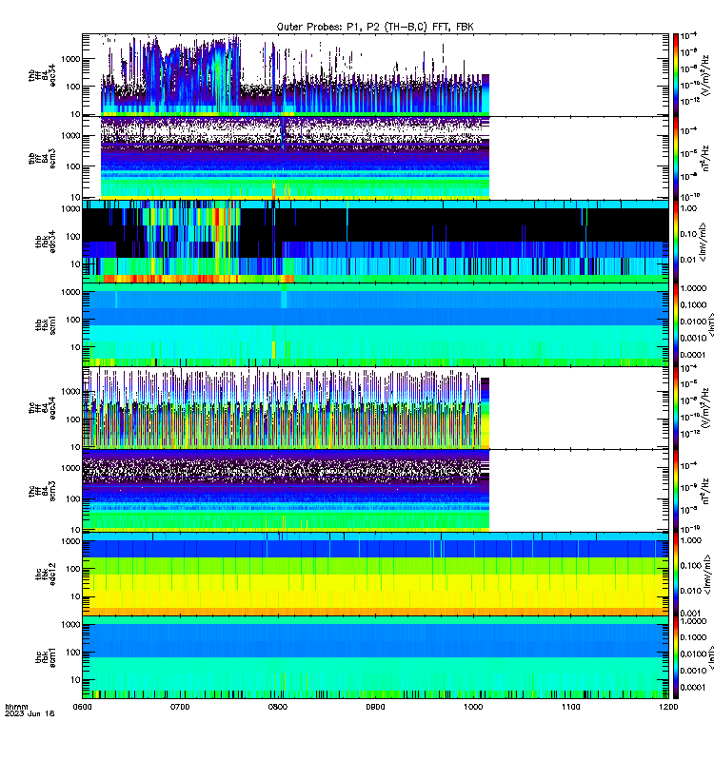The width and height of the screenshot is (714, 761).
Task: Click the color bar beside the thb scm3 panel
Action: (676, 158)
